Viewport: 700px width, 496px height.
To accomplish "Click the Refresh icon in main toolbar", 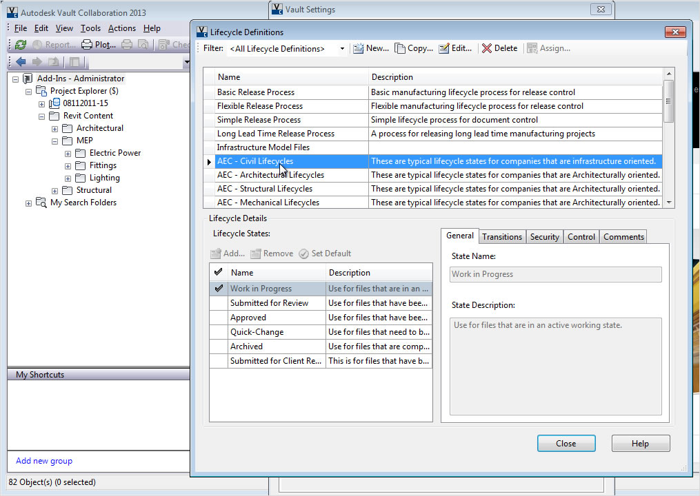I will [x=21, y=45].
